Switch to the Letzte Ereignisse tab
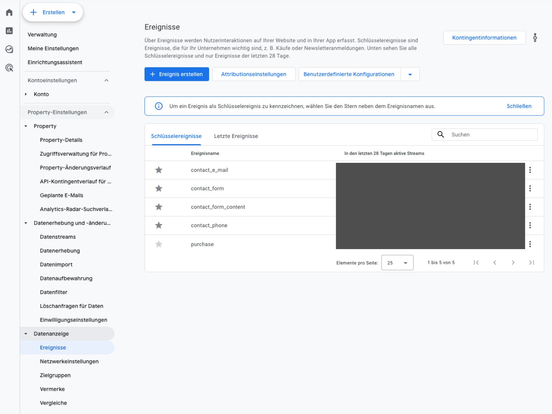This screenshot has width=552, height=414. (x=236, y=136)
